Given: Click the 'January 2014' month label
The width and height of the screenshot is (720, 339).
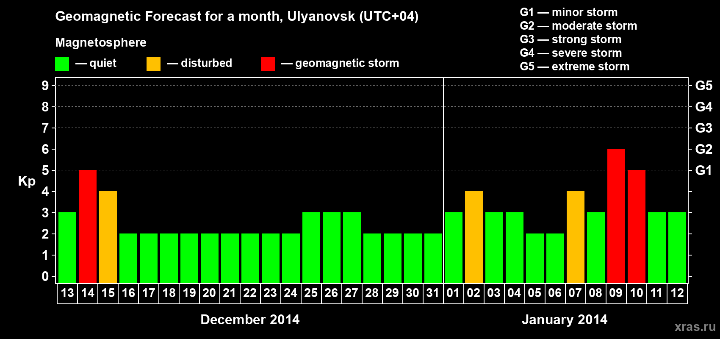Looking at the screenshot, I should click(565, 320).
